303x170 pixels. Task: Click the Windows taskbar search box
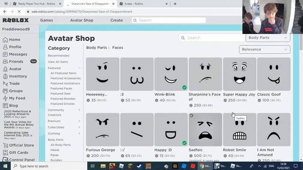[x=49, y=166]
